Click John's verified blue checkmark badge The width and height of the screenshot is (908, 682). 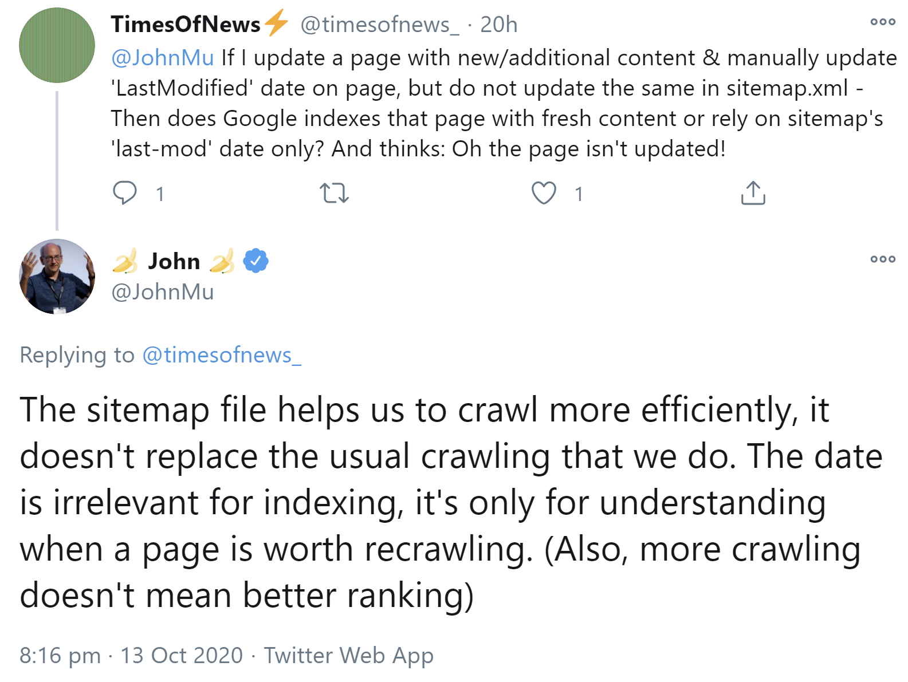pos(256,261)
